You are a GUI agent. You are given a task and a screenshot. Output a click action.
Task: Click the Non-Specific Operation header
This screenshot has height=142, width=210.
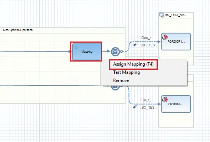(x=18, y=30)
